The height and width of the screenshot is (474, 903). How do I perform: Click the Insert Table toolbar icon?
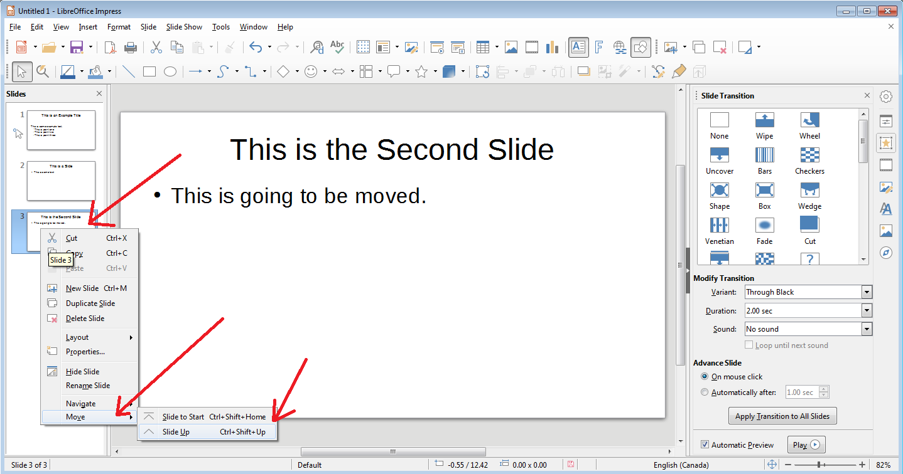click(482, 47)
